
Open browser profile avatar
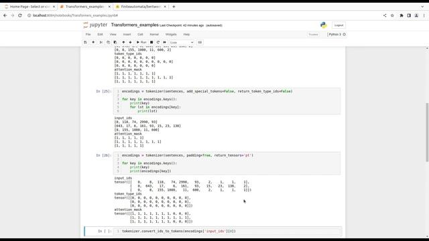tap(416, 15)
